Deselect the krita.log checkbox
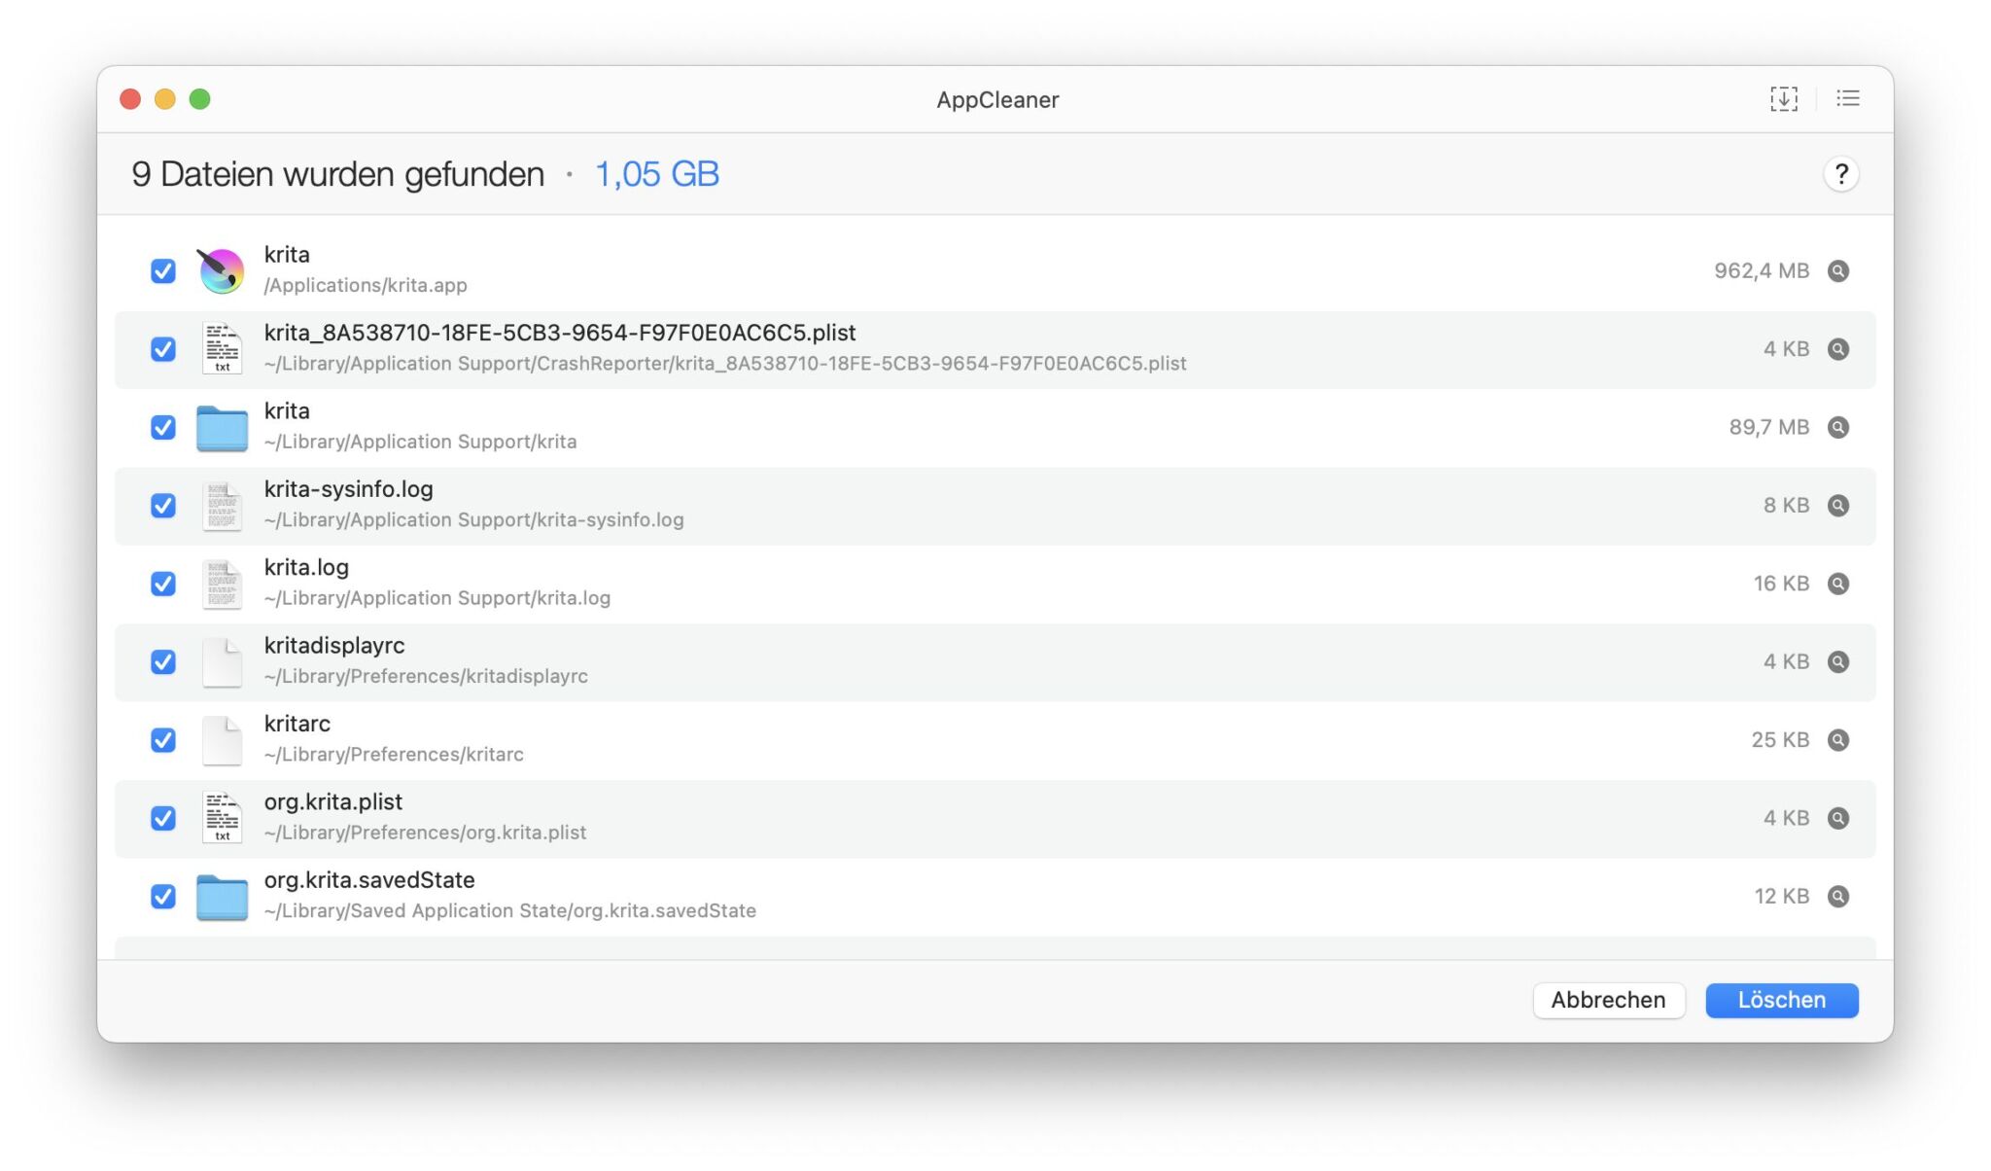 tap(163, 584)
